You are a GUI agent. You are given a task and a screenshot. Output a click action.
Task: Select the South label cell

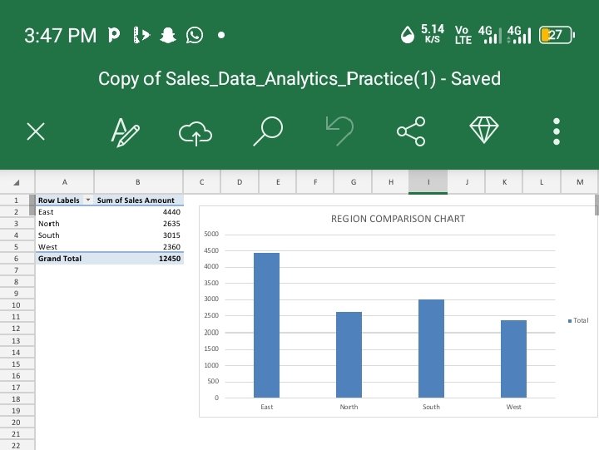65,235
